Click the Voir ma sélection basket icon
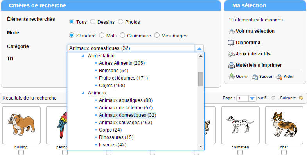 [x=232, y=32]
